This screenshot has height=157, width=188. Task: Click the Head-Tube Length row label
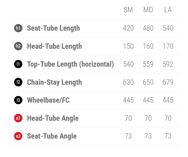(54, 46)
